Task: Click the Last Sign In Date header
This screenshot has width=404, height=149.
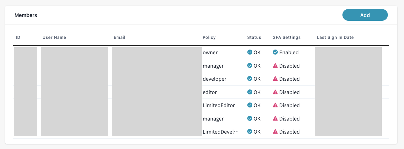Action: click(335, 38)
